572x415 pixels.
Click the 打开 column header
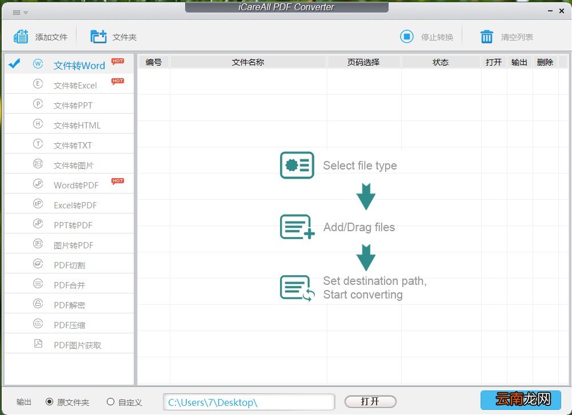[494, 62]
